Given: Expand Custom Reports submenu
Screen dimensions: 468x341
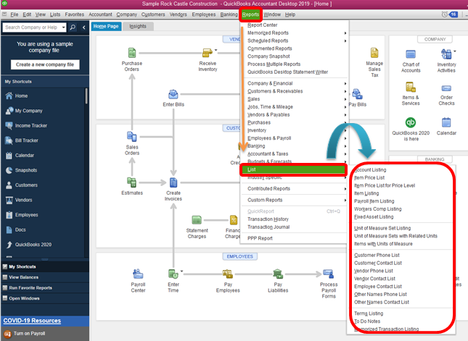Looking at the screenshot, I should point(295,200).
